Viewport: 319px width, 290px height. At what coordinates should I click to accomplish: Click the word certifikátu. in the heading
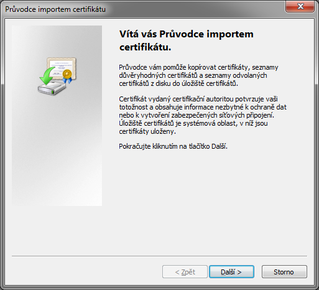click(145, 47)
